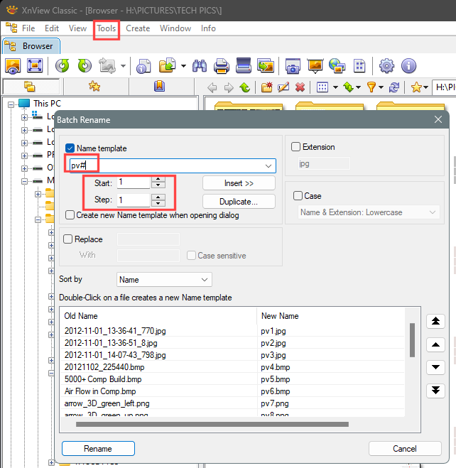Toggle the Case sensitive checkbox
The width and height of the screenshot is (456, 468).
pyautogui.click(x=191, y=256)
